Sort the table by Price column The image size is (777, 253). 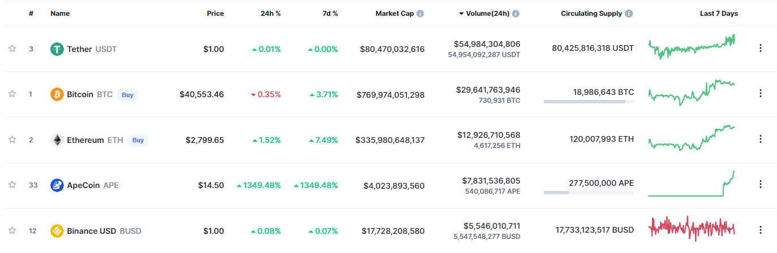[x=215, y=14]
